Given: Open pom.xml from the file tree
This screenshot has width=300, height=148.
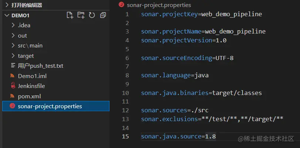Looking at the screenshot, I should [29, 96].
